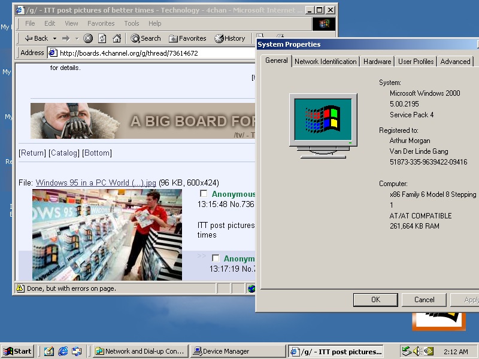The height and width of the screenshot is (359, 479).
Task: Follow the [Return] link on the thread
Action: click(x=32, y=153)
